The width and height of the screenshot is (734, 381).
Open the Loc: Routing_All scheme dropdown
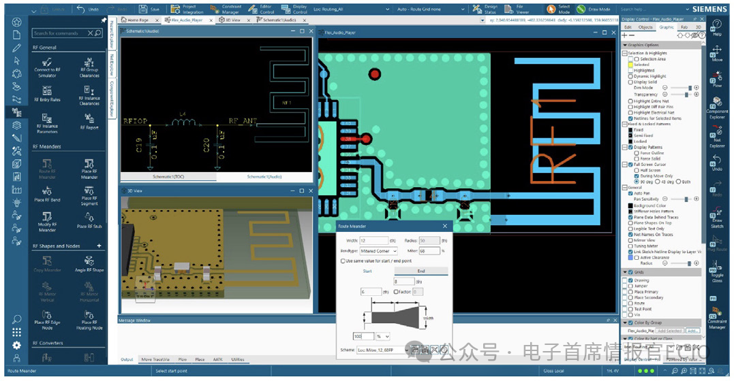coord(351,10)
